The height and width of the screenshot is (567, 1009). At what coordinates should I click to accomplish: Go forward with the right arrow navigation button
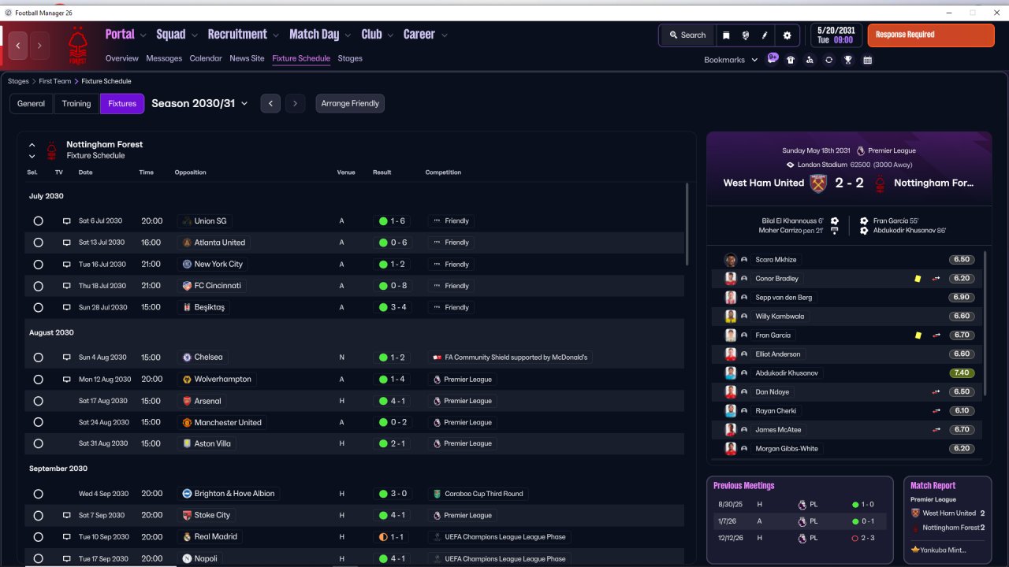tap(39, 46)
